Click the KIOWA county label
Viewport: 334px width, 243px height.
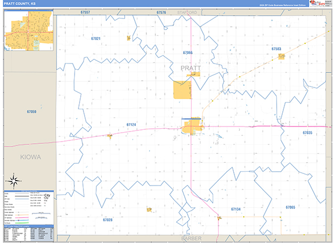[x=31, y=157]
